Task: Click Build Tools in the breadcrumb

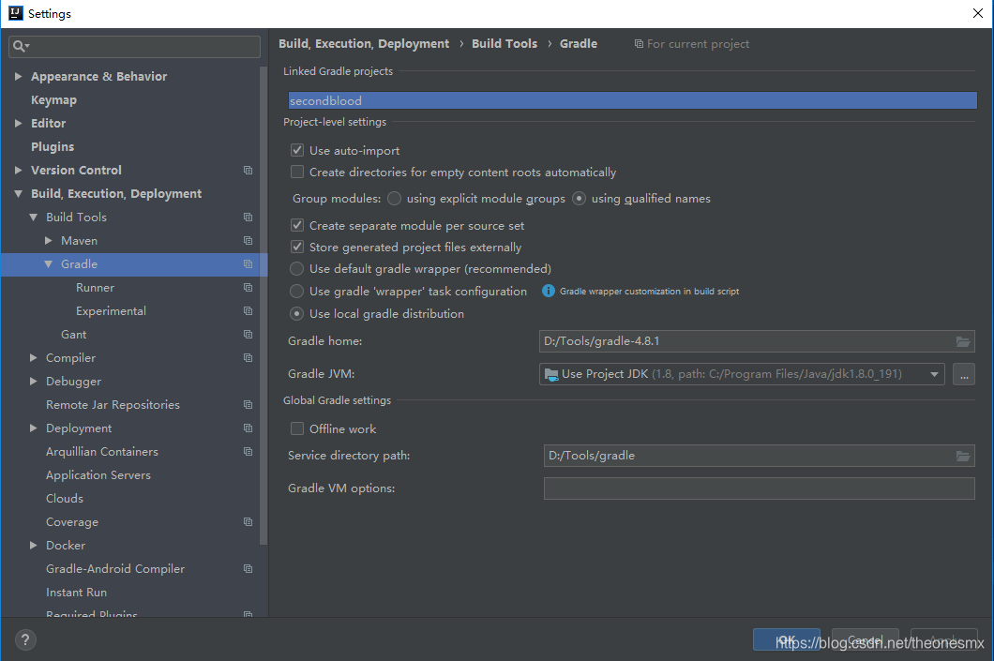Action: pyautogui.click(x=505, y=44)
